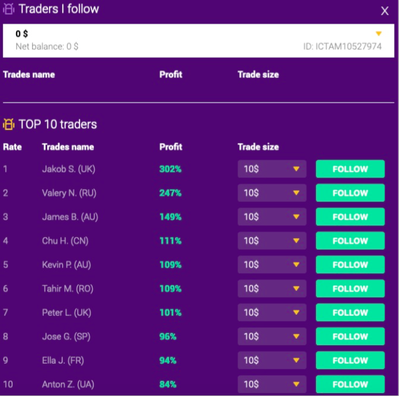Viewport: 399px width, 396px height.
Task: Follow trader Jakob S. (UK)
Action: pos(350,169)
